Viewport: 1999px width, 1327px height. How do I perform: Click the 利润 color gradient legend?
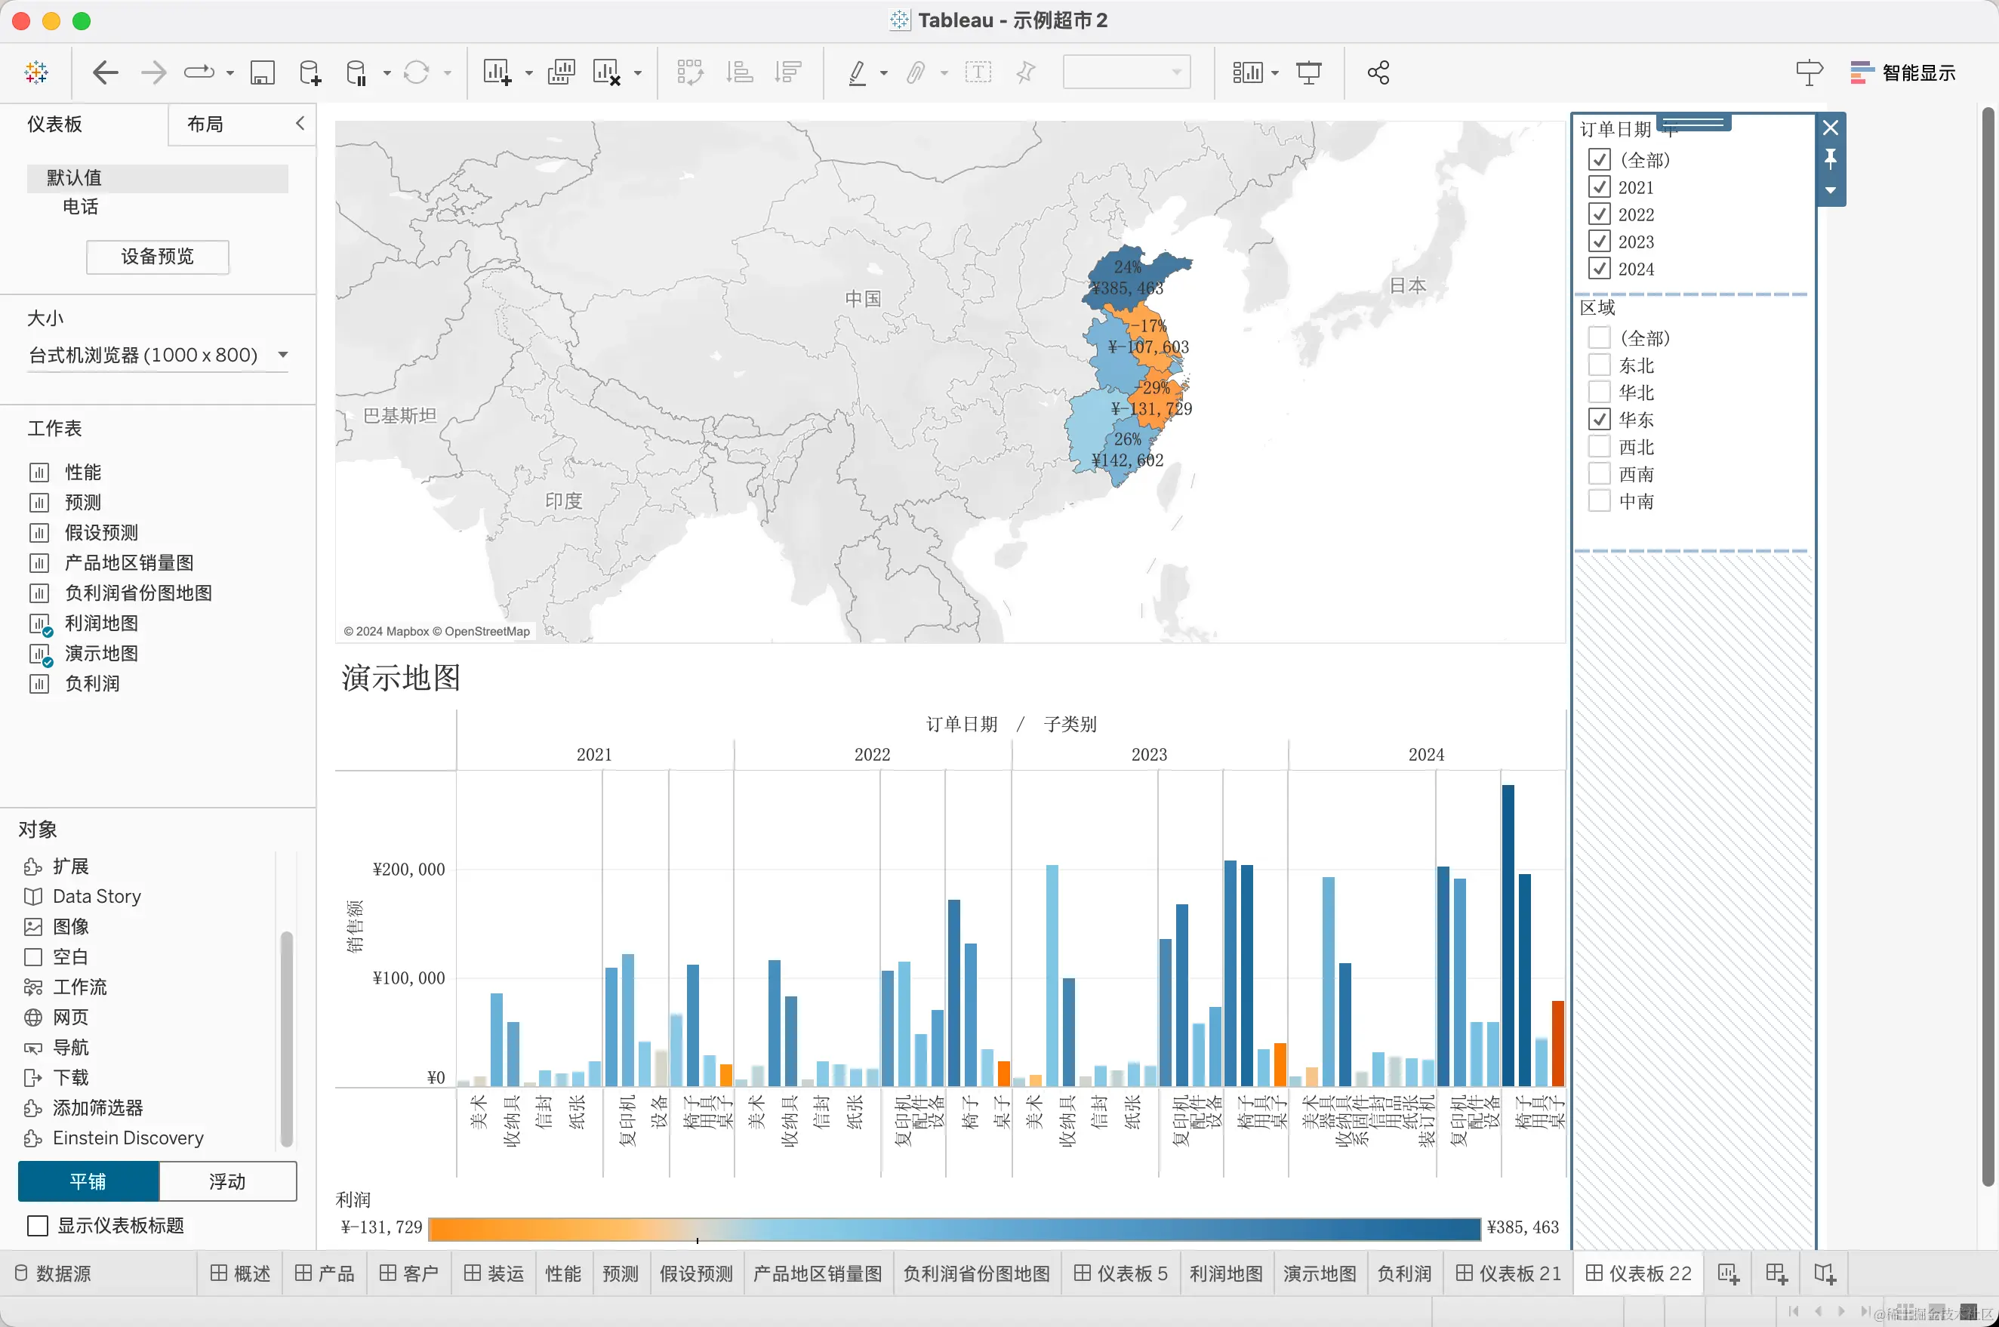tap(953, 1228)
